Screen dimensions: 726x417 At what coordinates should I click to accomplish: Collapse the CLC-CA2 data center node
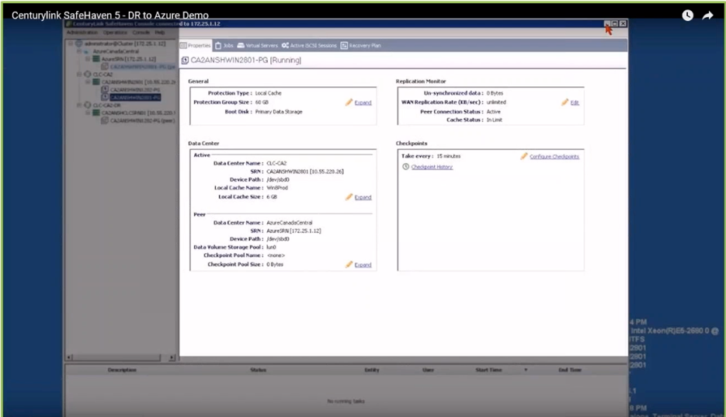coord(79,74)
